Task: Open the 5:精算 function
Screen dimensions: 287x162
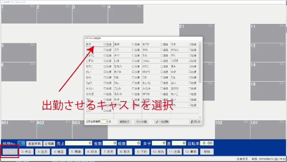Action: point(76,151)
